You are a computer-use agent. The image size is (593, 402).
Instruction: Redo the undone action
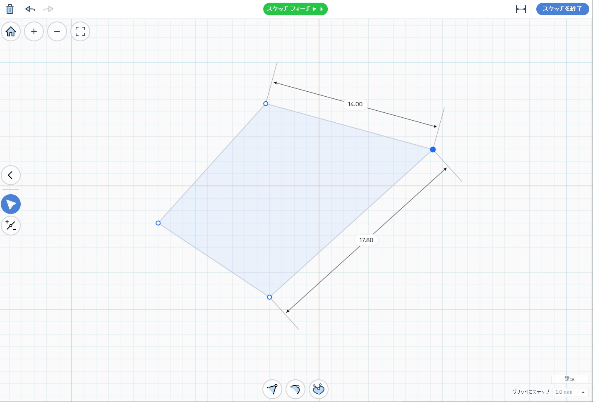pos(48,9)
